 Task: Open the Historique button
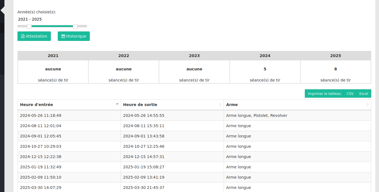point(74,36)
